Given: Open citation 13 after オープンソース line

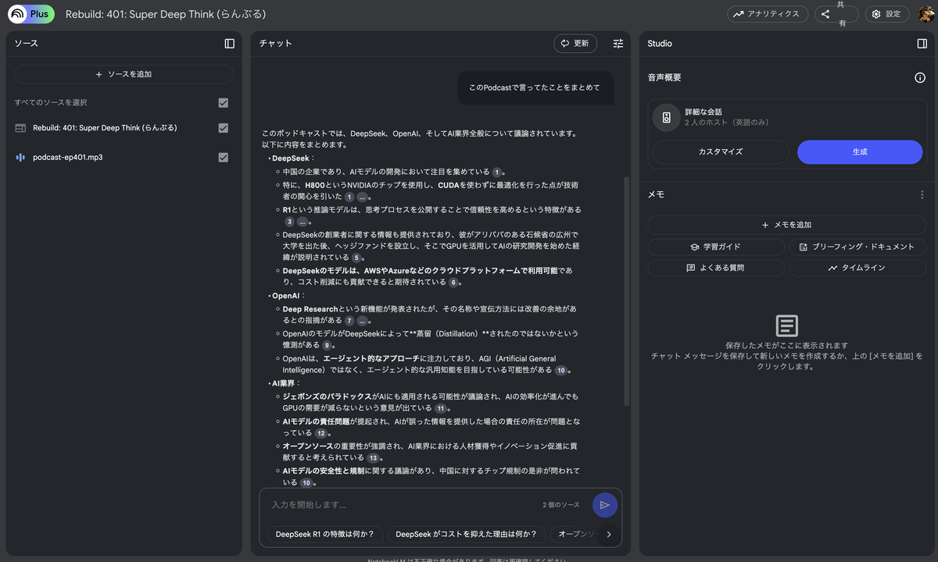Looking at the screenshot, I should (374, 458).
